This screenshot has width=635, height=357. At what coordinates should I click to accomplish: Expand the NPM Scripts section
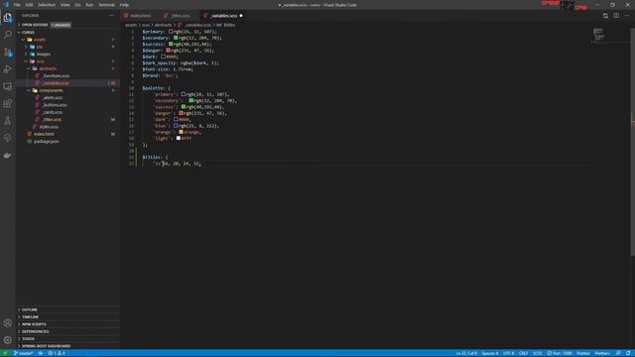coord(34,324)
